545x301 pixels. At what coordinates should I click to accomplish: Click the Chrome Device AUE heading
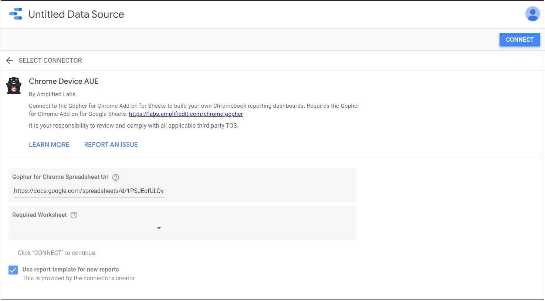point(64,82)
